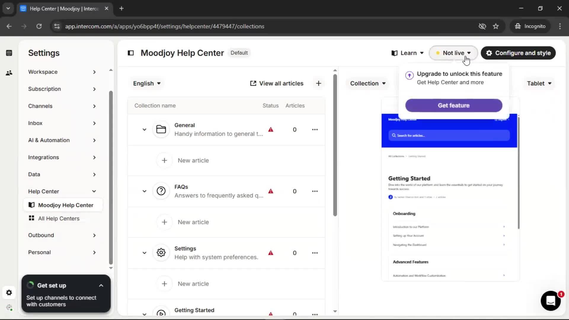Click plus icon for New article under General
Viewport: 569px width, 320px height.
point(164,160)
